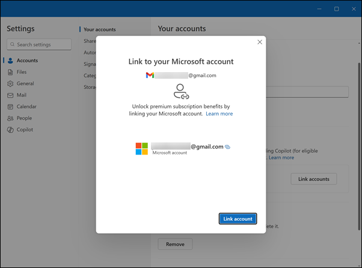
Task: Click the Link account button
Action: pos(238,219)
